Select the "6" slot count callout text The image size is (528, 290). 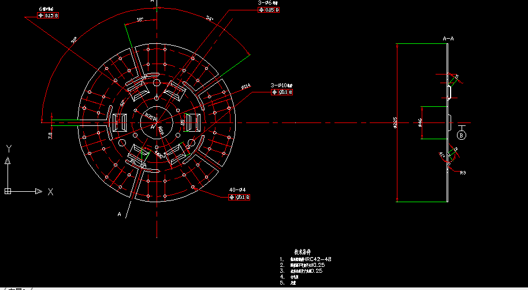pyautogui.click(x=46, y=9)
